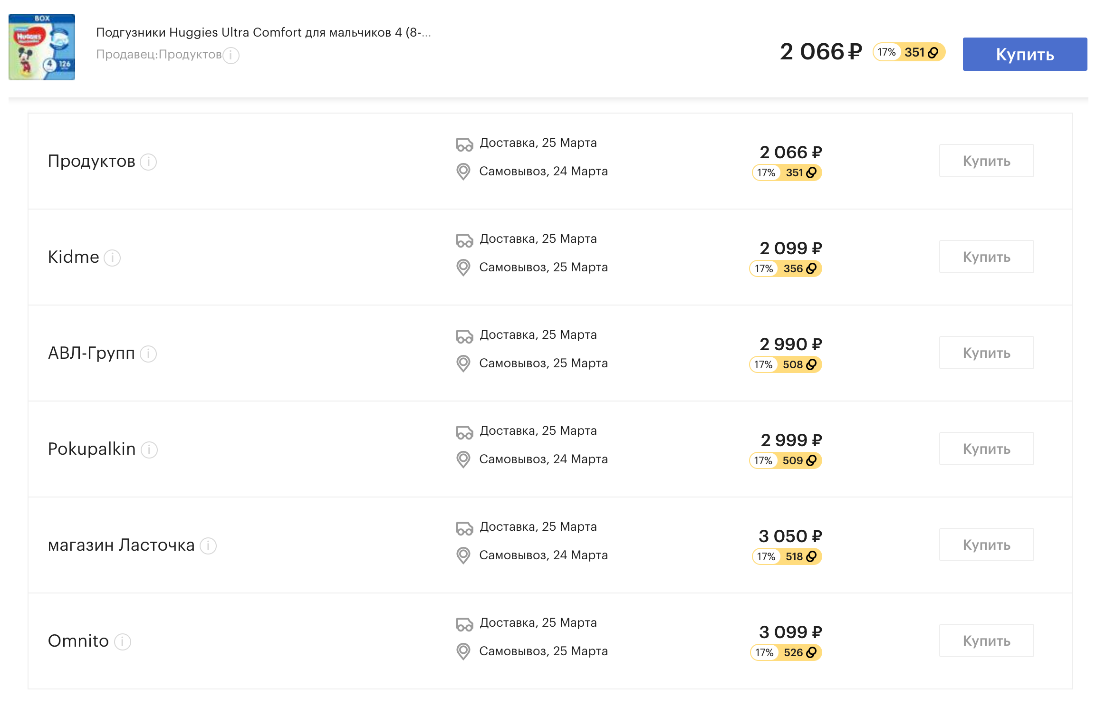1096x717 pixels.
Task: Open Huggies Ultra Comfort product title link
Action: pos(263,32)
